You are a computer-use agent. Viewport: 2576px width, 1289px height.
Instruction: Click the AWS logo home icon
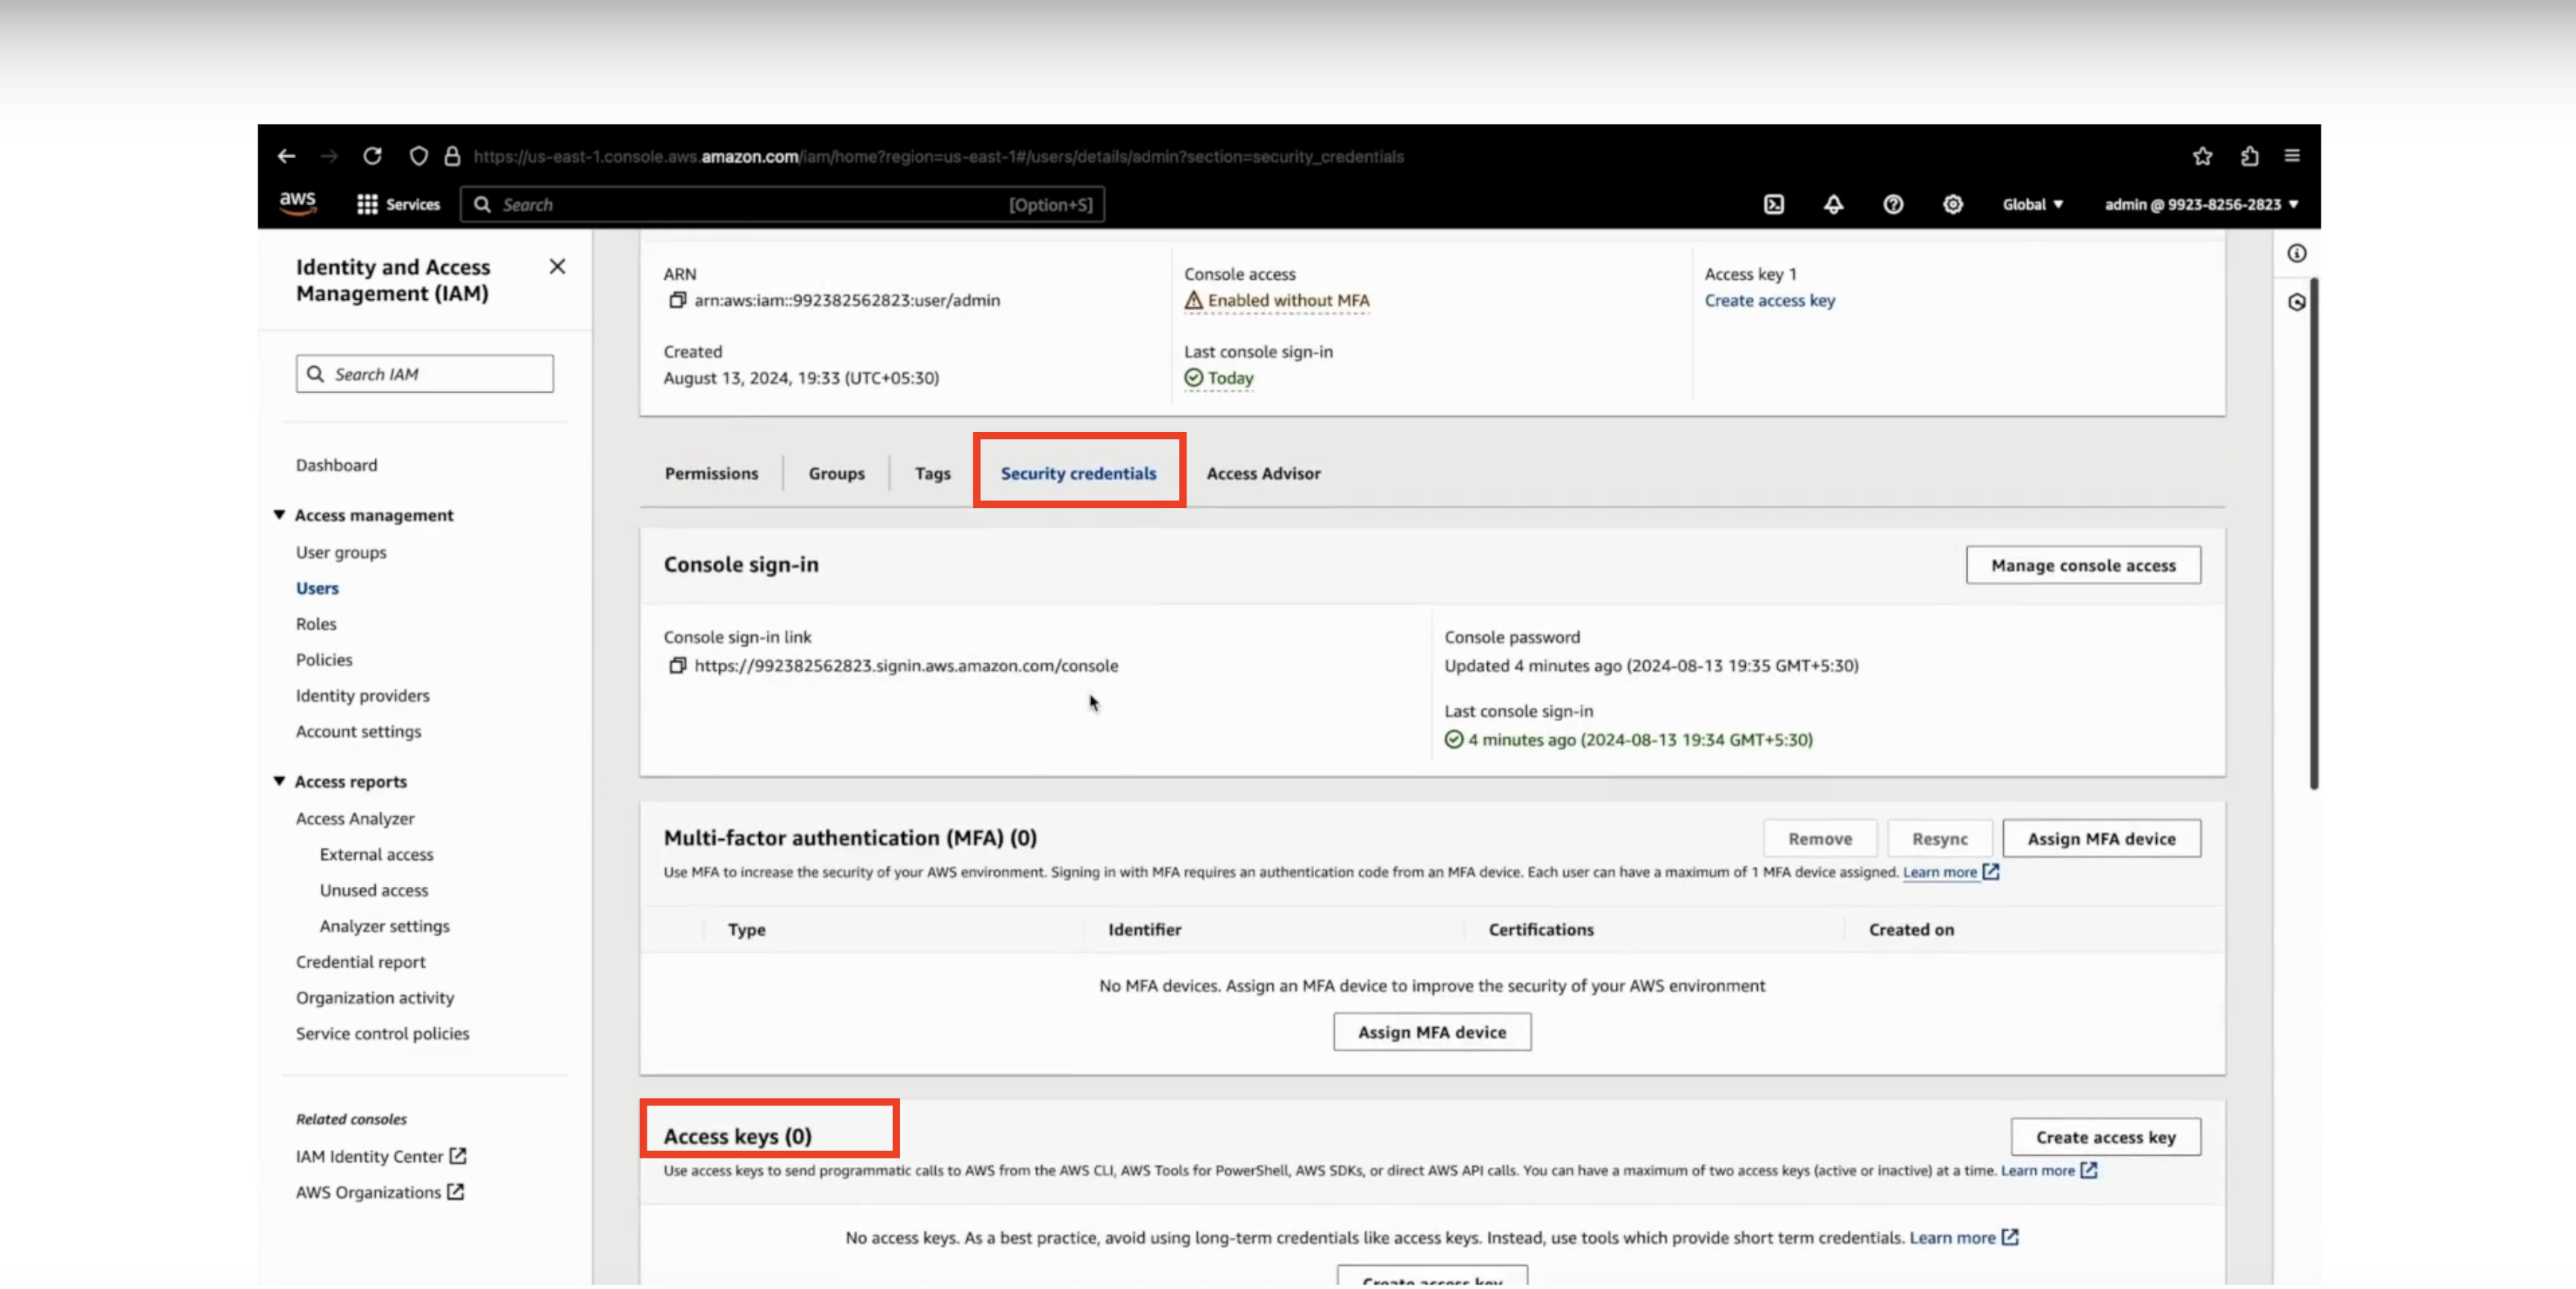coord(298,203)
